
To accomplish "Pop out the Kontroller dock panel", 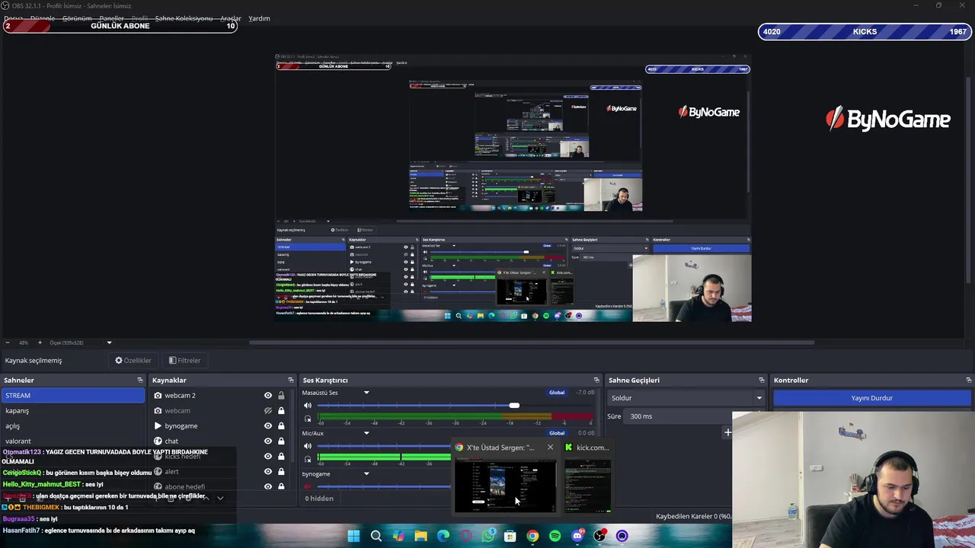I will pos(968,380).
